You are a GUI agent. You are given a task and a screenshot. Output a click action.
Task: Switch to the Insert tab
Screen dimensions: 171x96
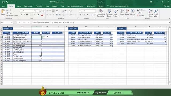[x=19, y=6]
